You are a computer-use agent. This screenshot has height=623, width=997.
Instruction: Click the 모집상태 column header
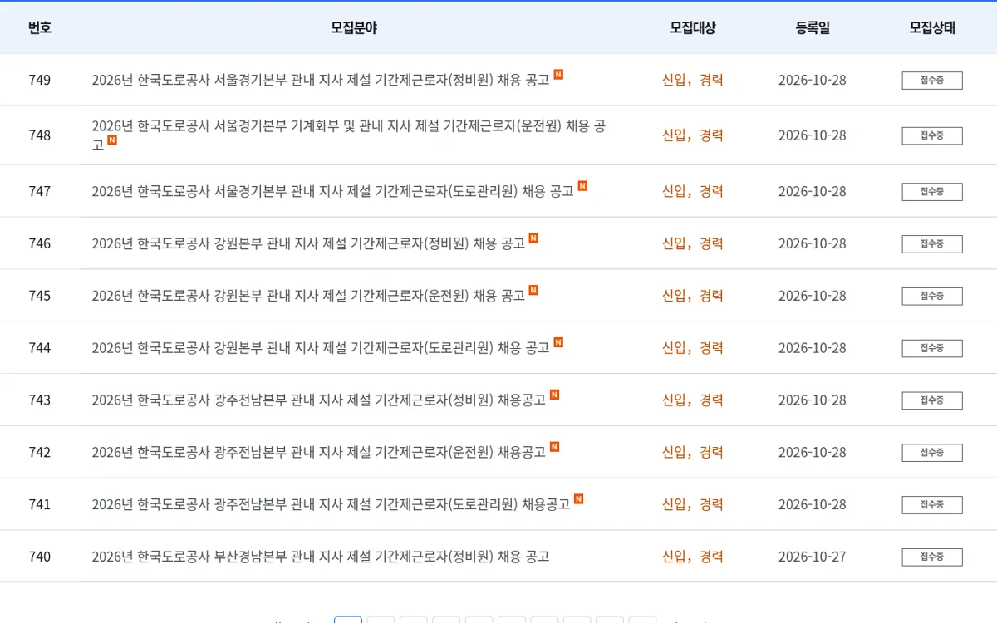932,27
